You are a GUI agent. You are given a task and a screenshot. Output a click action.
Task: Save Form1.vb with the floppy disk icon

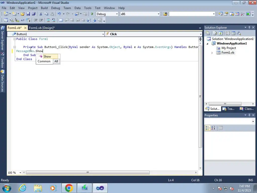(28, 14)
